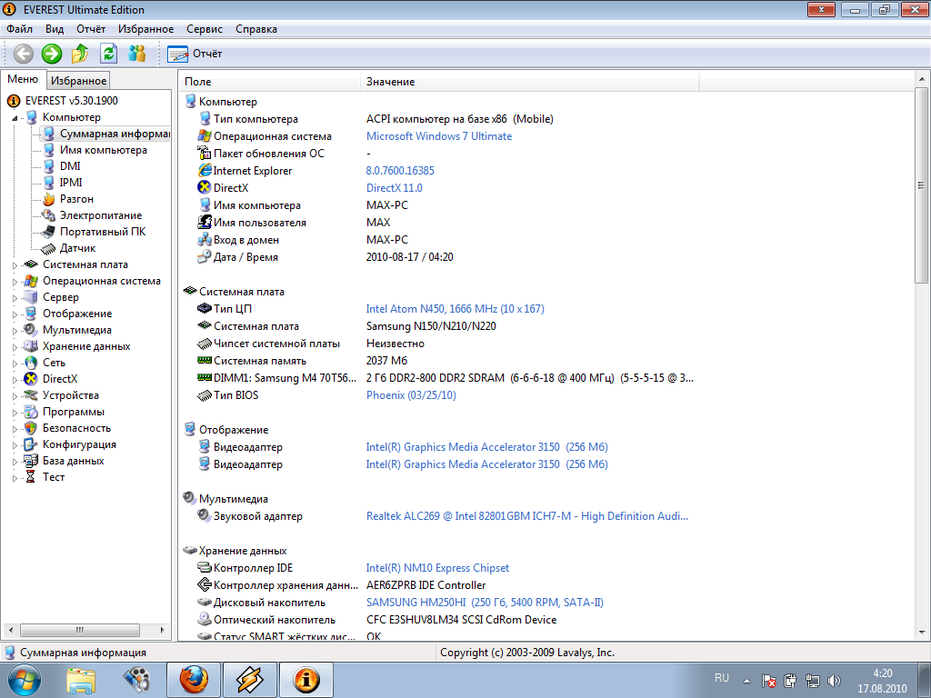Expand the DirectX tree node
Image resolution: width=931 pixels, height=698 pixels.
tap(15, 379)
